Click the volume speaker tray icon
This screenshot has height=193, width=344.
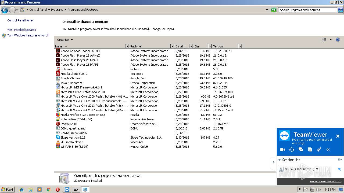(x=318, y=190)
